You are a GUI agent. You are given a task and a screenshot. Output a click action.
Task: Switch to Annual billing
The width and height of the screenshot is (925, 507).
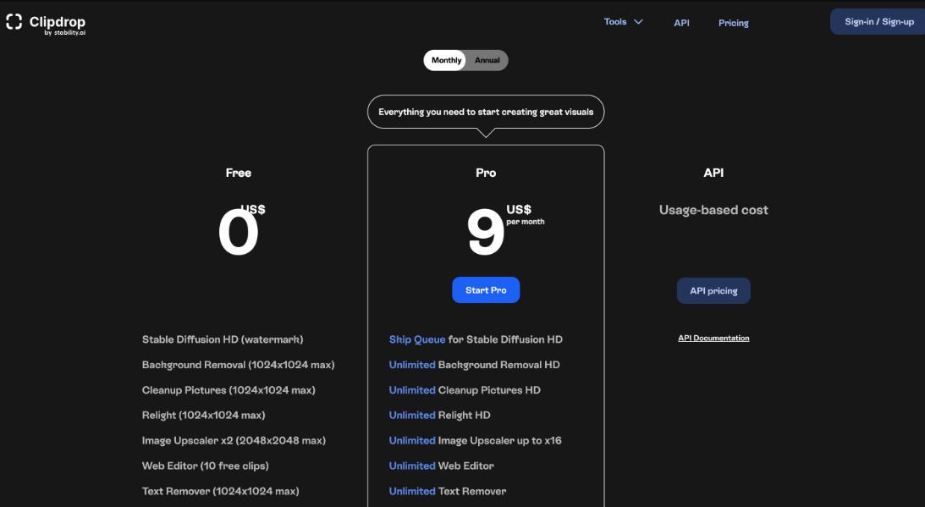click(x=487, y=60)
